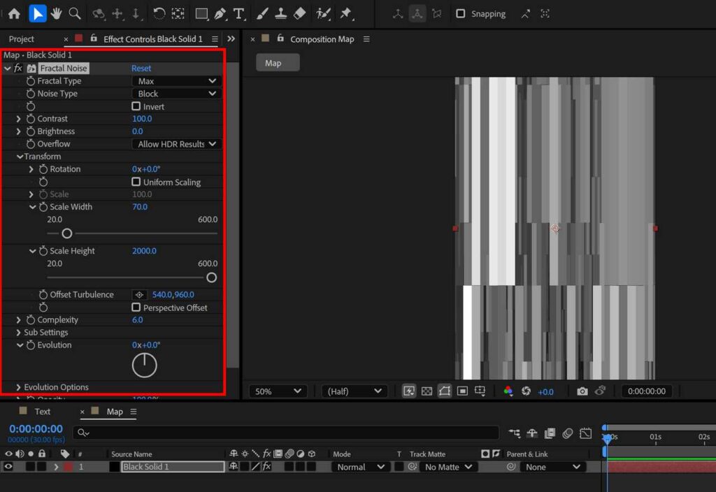716x492 pixels.
Task: Click the Map breadcrumb button
Action: 278,62
